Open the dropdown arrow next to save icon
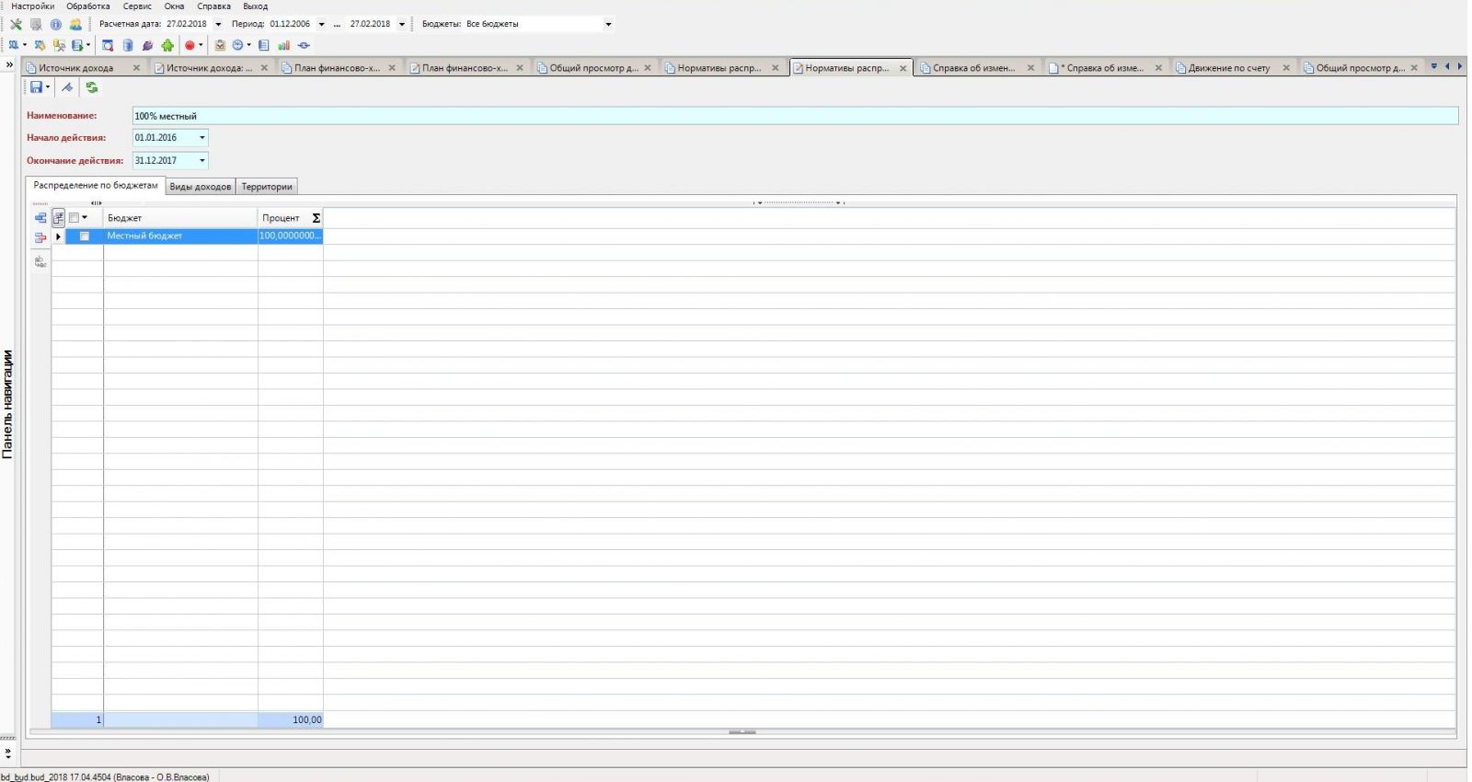Image resolution: width=1472 pixels, height=782 pixels. pyautogui.click(x=48, y=87)
